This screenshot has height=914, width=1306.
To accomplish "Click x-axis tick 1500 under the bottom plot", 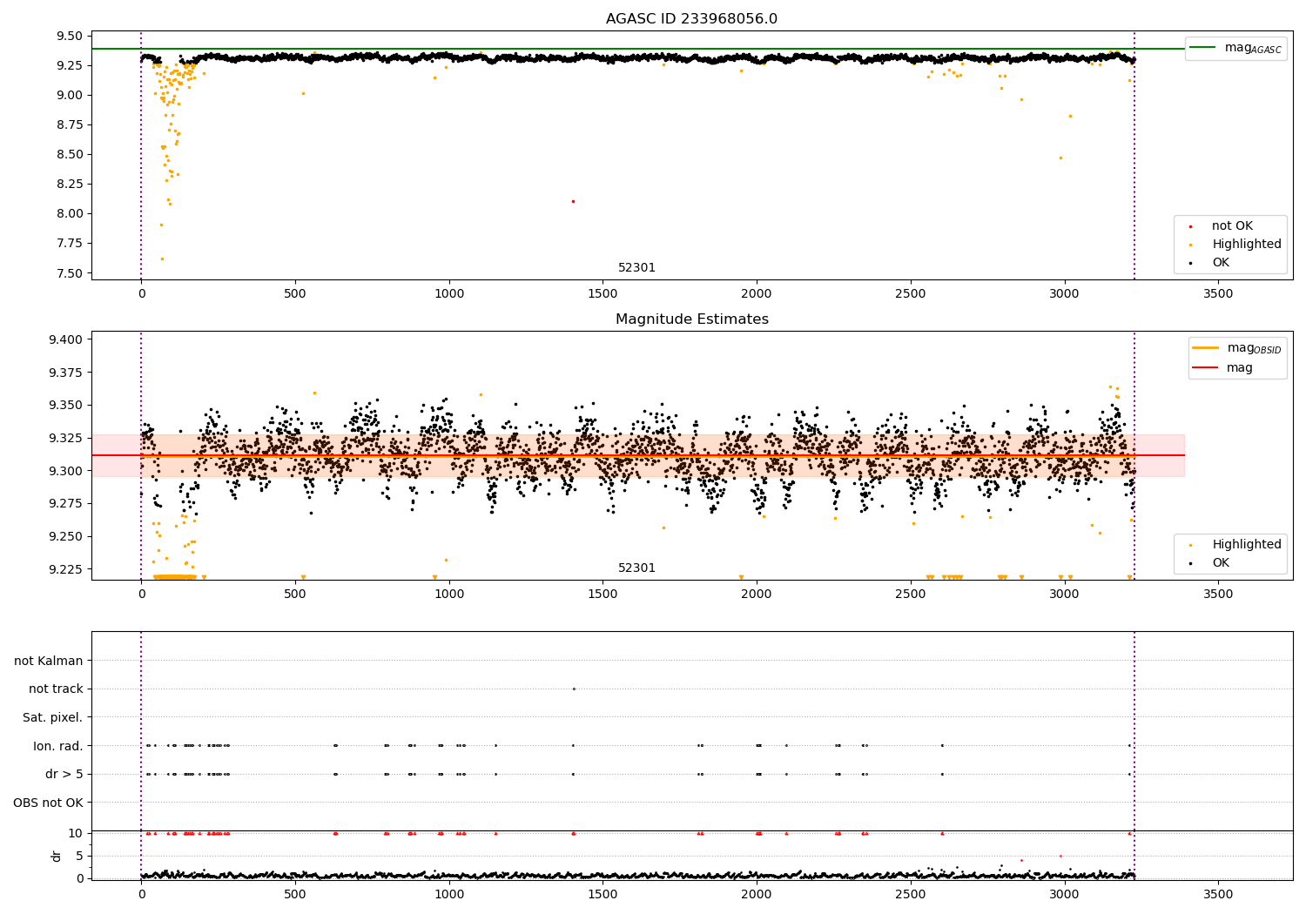I will 603,895.
